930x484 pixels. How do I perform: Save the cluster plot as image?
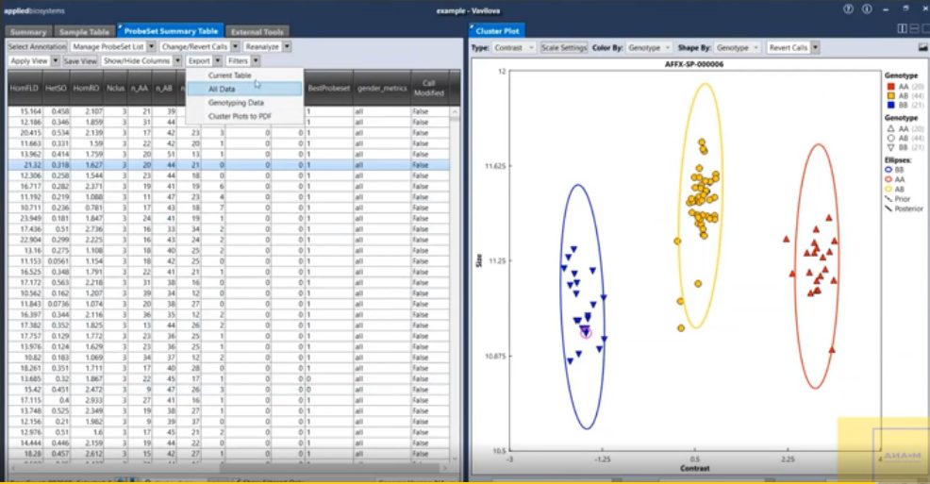click(x=922, y=47)
